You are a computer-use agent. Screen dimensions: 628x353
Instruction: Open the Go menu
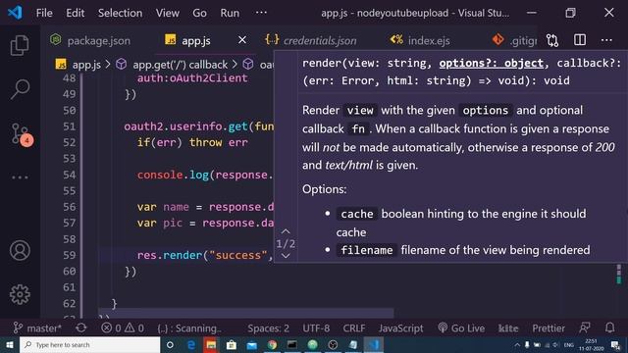(199, 13)
